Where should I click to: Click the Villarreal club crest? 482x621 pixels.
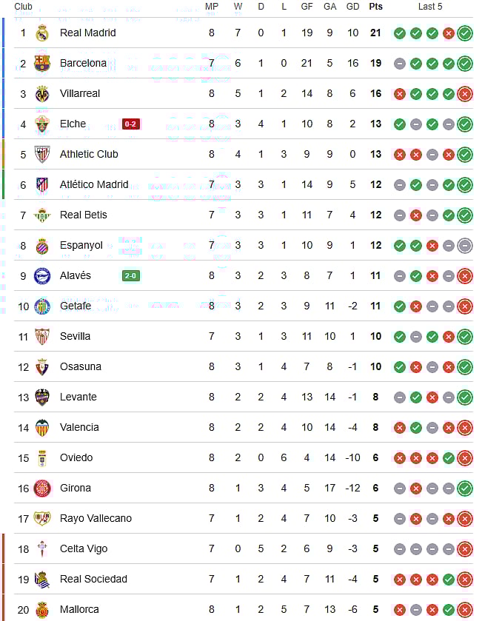[42, 93]
